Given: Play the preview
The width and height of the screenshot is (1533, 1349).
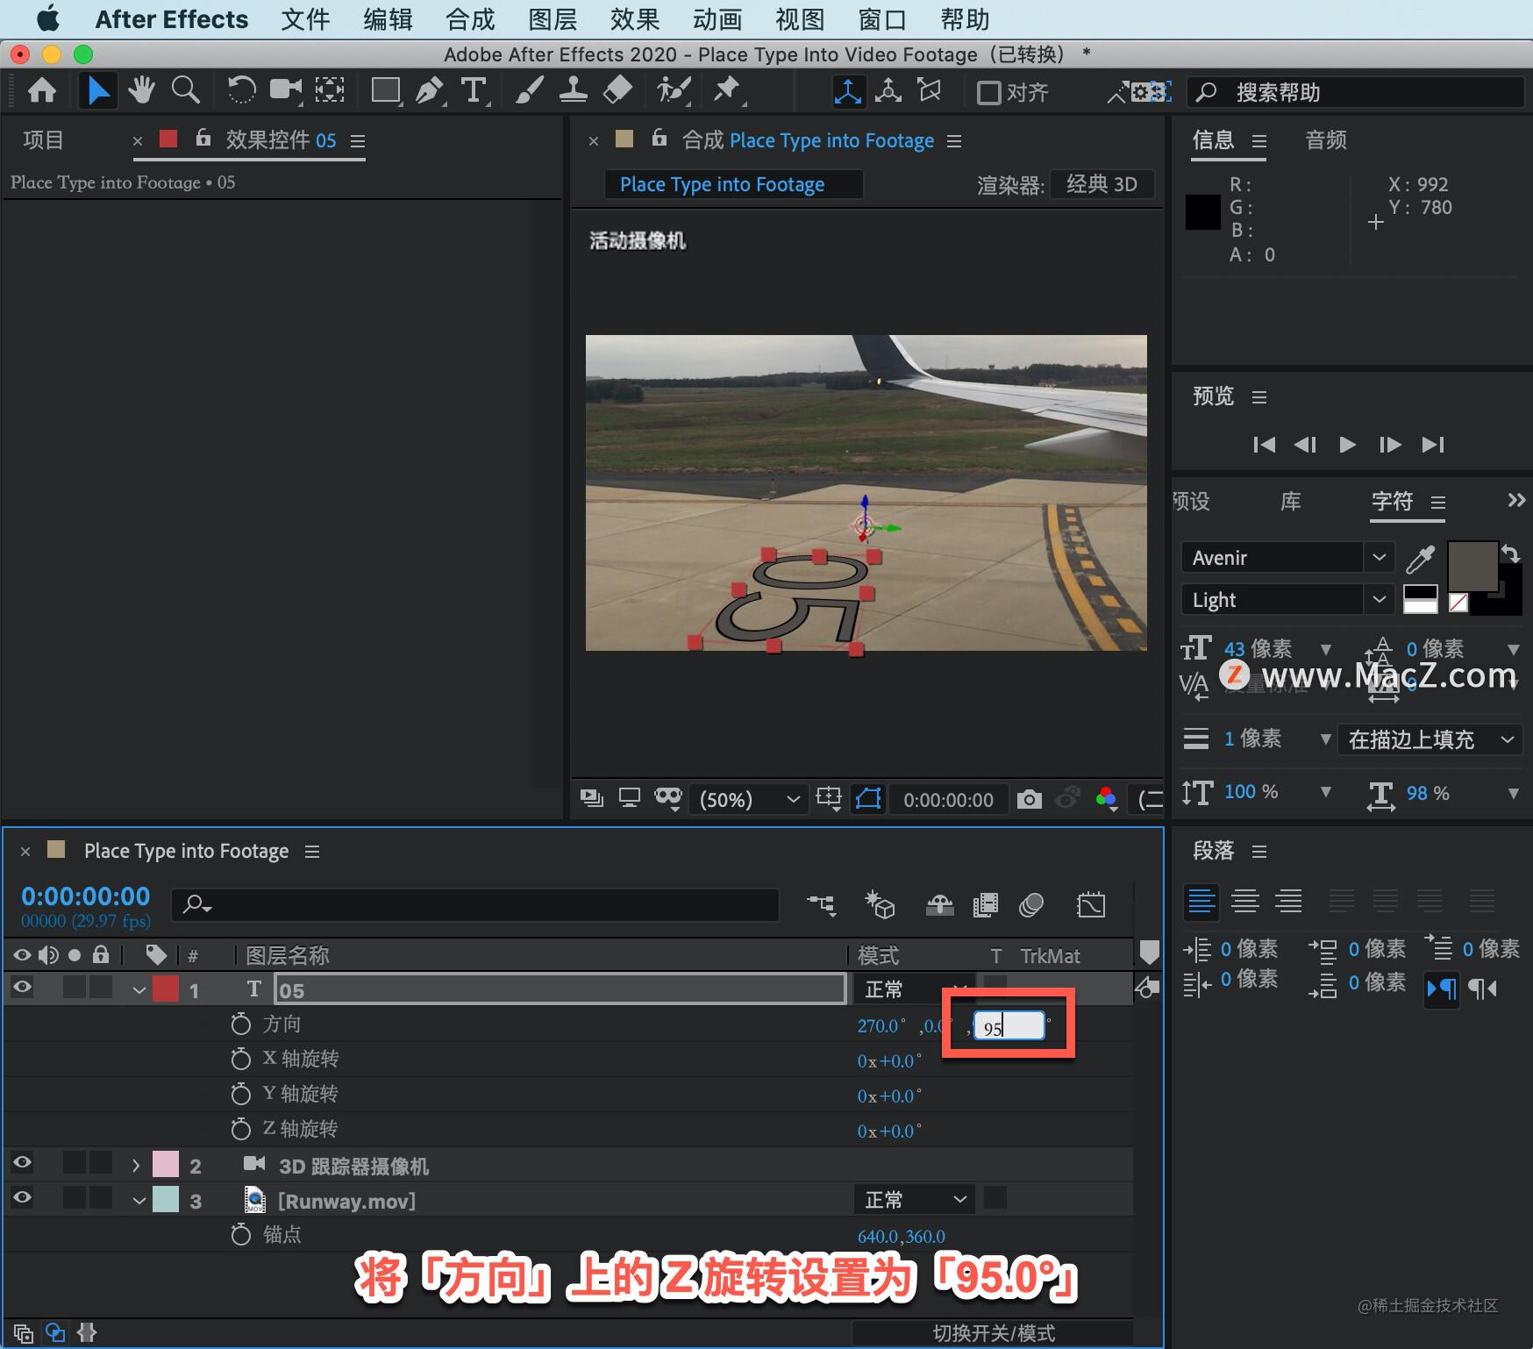Looking at the screenshot, I should click(x=1347, y=445).
